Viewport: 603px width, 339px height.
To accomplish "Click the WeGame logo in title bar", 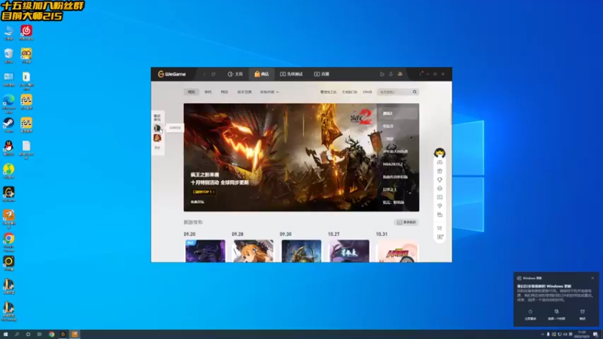I will pyautogui.click(x=172, y=74).
